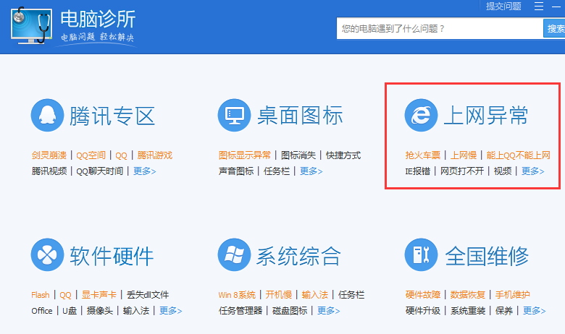Select 任务栏 under 桌面图标

point(277,171)
